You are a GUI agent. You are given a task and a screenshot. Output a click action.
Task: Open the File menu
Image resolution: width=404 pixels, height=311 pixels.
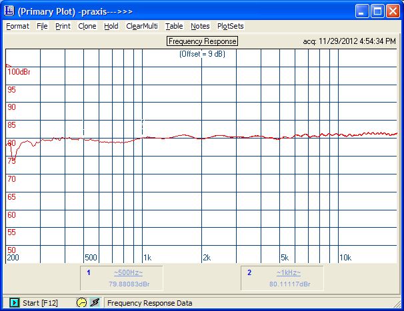tap(42, 26)
